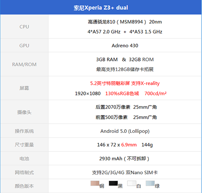Select the CPU row label

pyautogui.click(x=24, y=27)
